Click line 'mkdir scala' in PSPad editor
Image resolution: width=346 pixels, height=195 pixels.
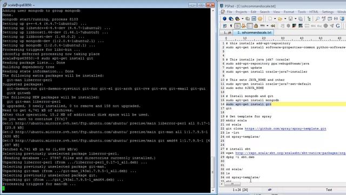click(236, 120)
